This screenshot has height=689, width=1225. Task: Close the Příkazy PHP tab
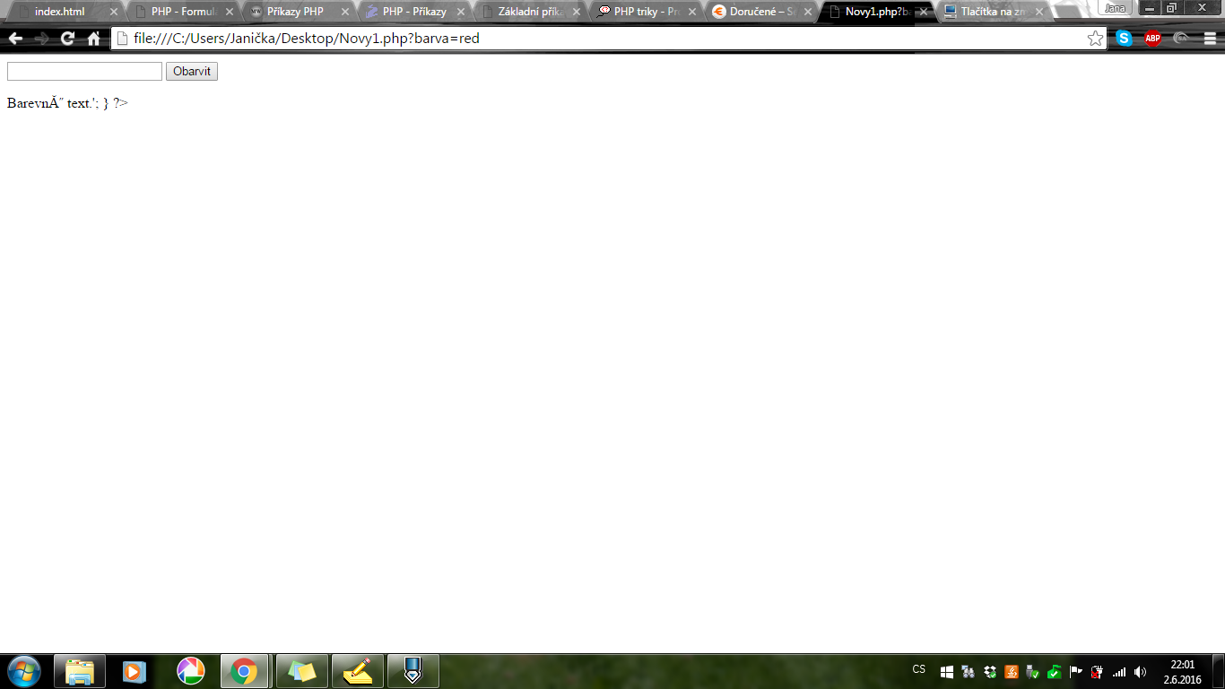[345, 13]
